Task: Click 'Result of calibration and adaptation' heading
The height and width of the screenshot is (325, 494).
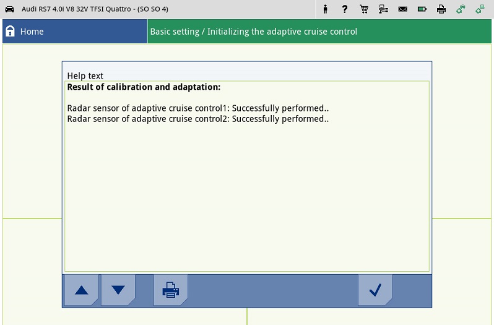Action: 144,87
